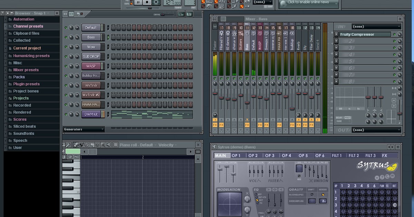The width and height of the screenshot is (414, 217).
Task: Disable Fruity Compressor effect slot LED
Action: tap(394, 34)
